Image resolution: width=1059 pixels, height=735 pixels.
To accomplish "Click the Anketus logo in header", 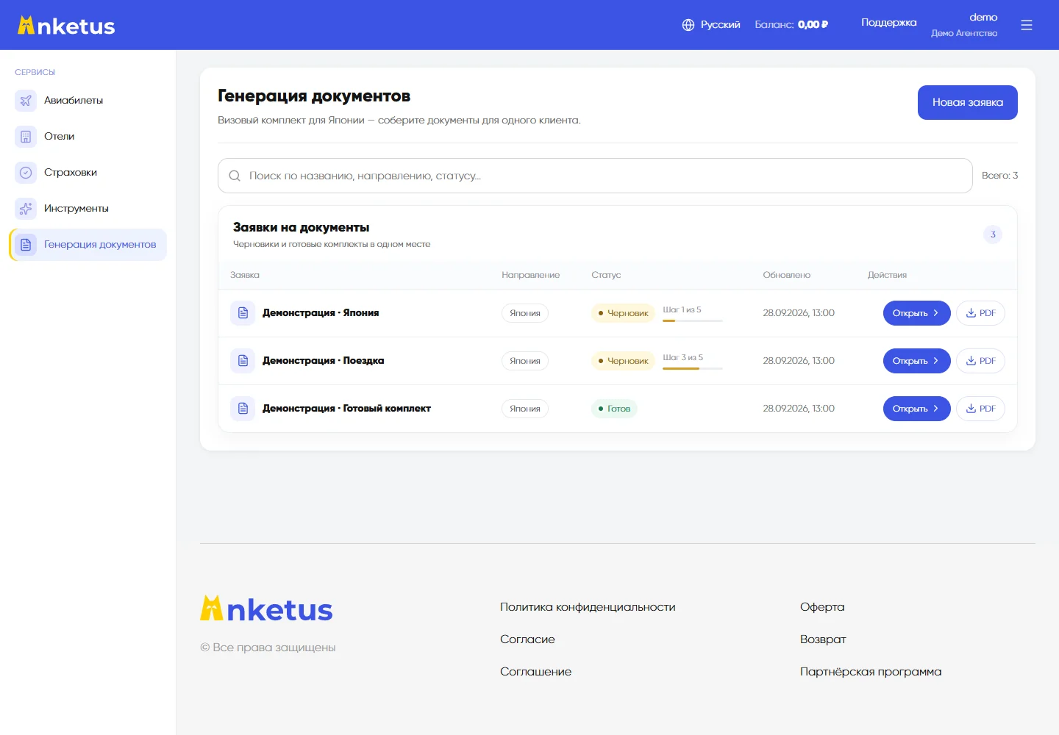I will click(66, 26).
